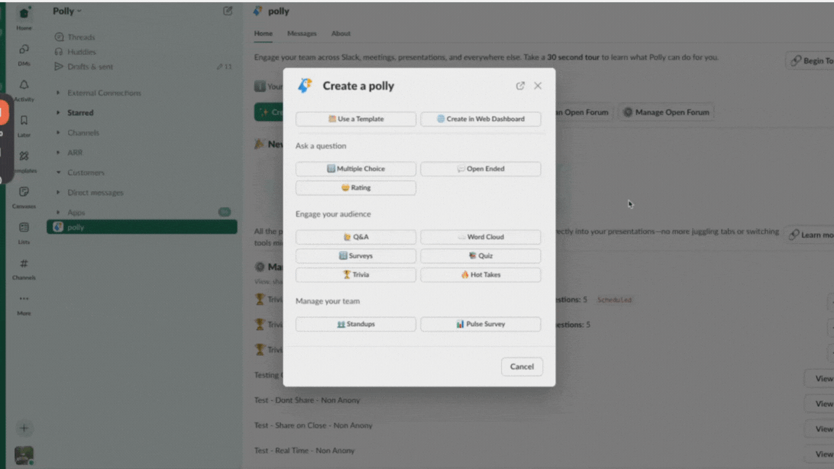834x469 pixels.
Task: Click View for Test - Real Time row
Action: coord(820,454)
